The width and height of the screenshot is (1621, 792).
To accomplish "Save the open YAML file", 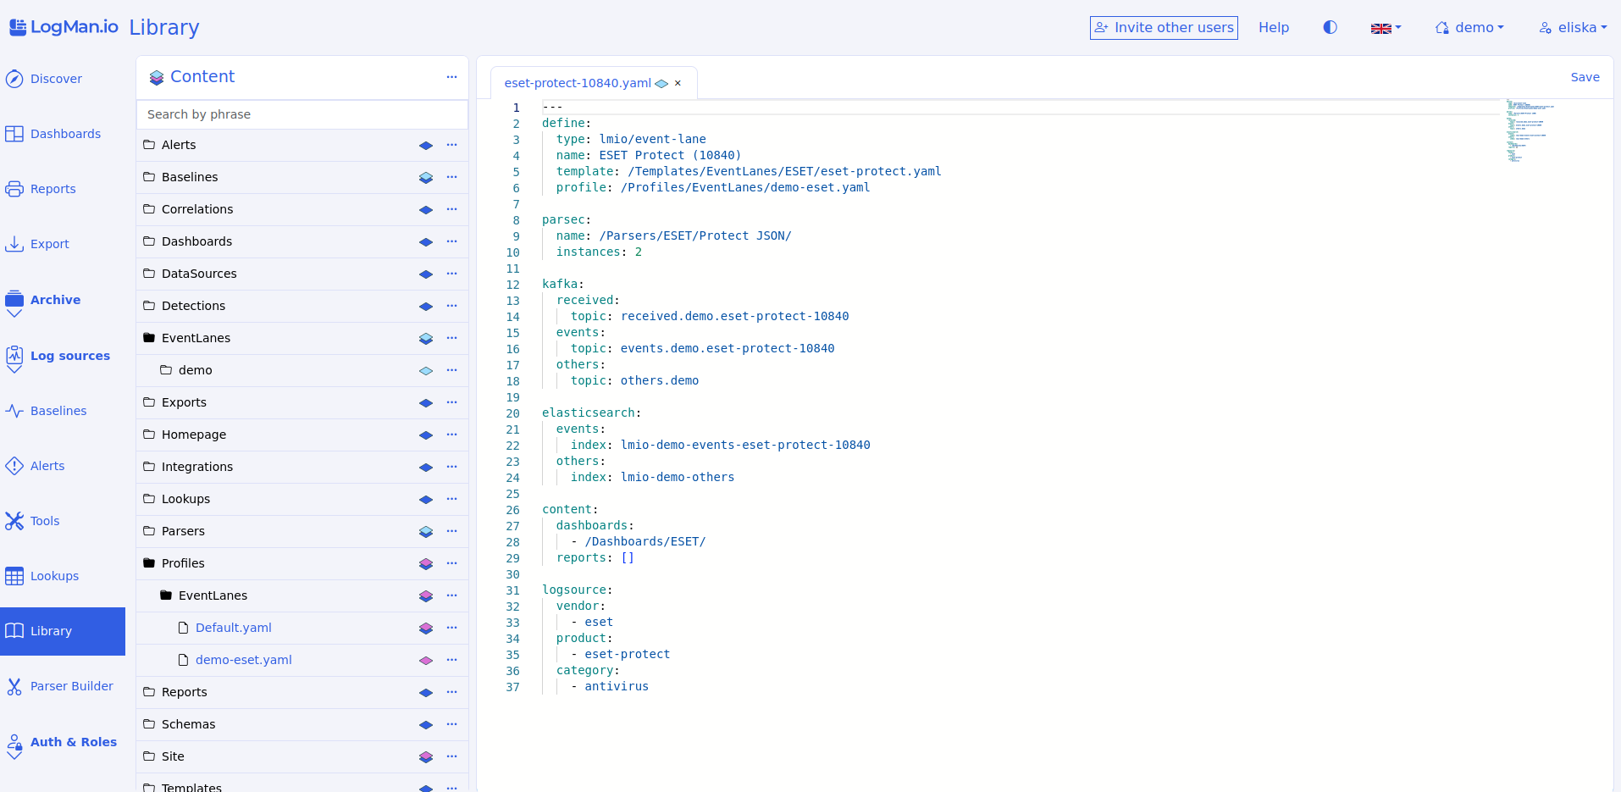I will [1585, 77].
